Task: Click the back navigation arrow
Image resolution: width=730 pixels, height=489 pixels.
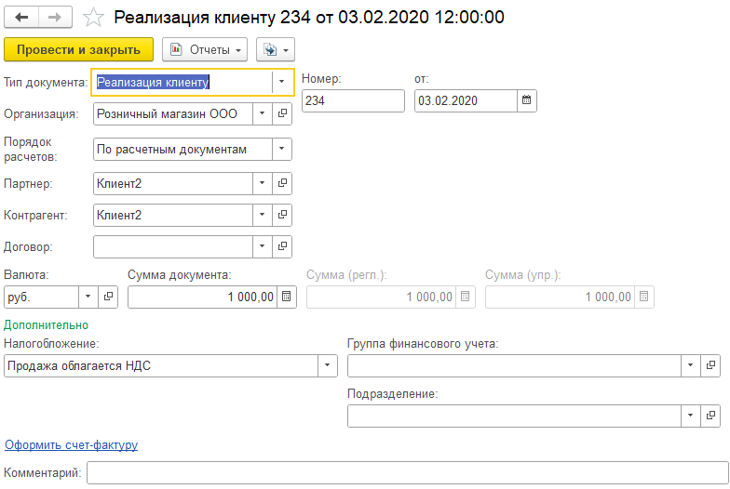Action: 22,18
